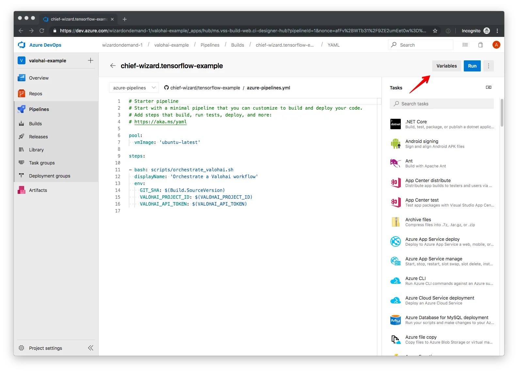Open the Overview sidebar icon
Image resolution: width=518 pixels, height=372 pixels.
22,78
